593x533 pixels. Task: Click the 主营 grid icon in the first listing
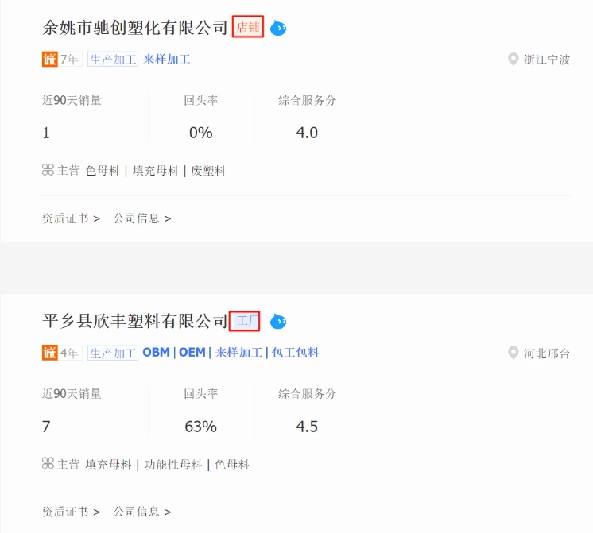point(48,170)
